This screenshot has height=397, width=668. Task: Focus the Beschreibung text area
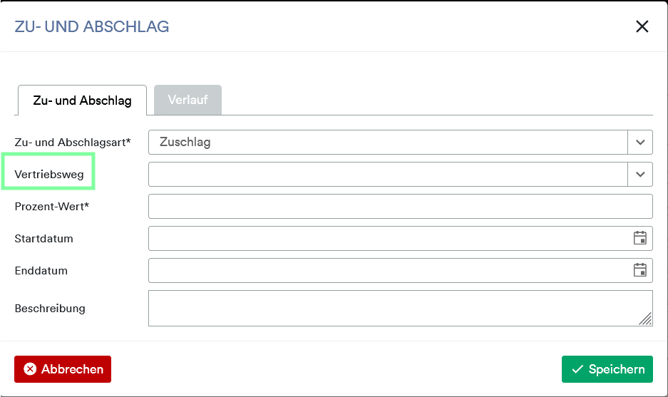[401, 309]
